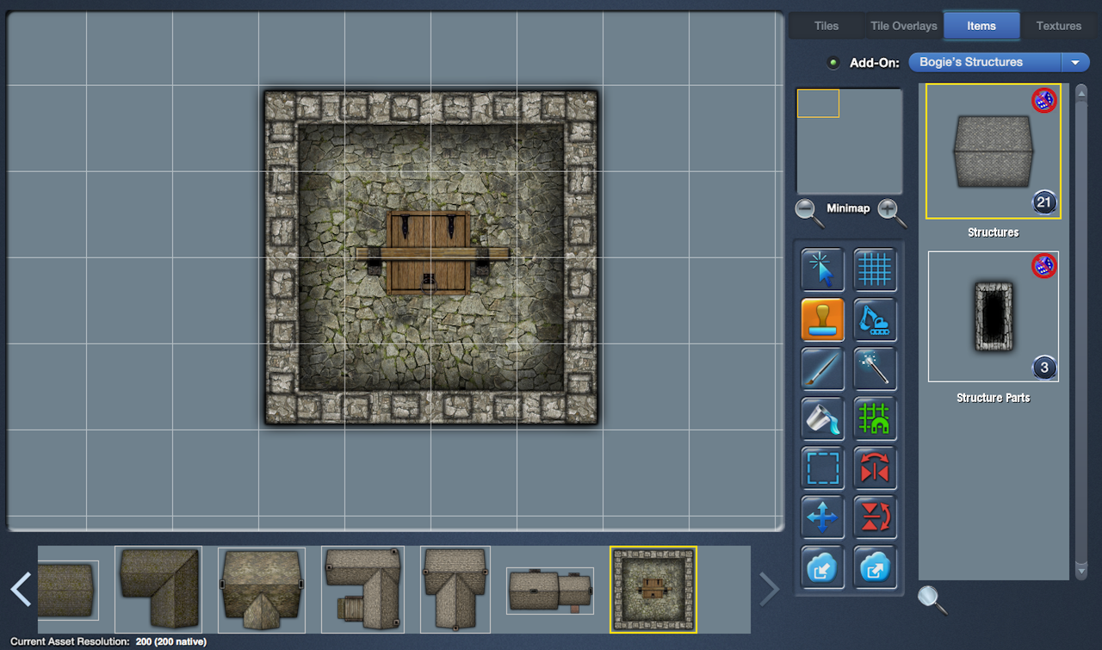Viewport: 1102px width, 650px height.
Task: Switch to the Tiles tab
Action: coord(826,26)
